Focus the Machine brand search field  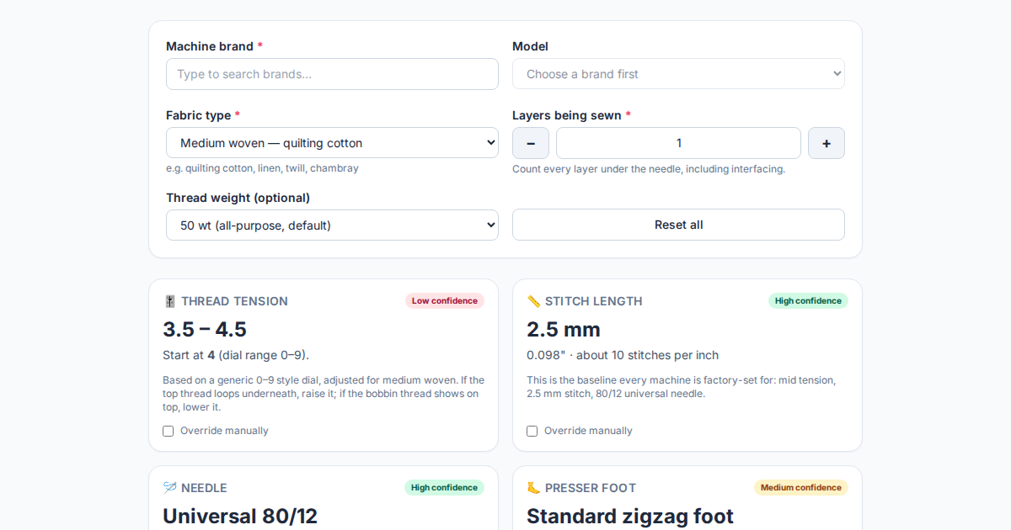click(x=332, y=74)
